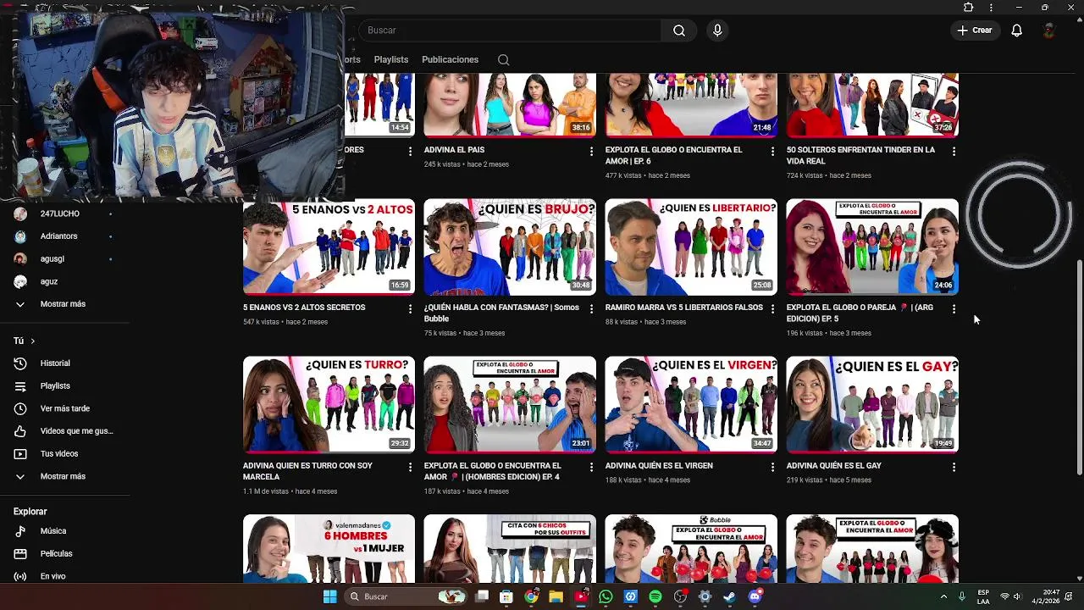The height and width of the screenshot is (610, 1084).
Task: Open the browser three-dot menu
Action: click(x=991, y=8)
